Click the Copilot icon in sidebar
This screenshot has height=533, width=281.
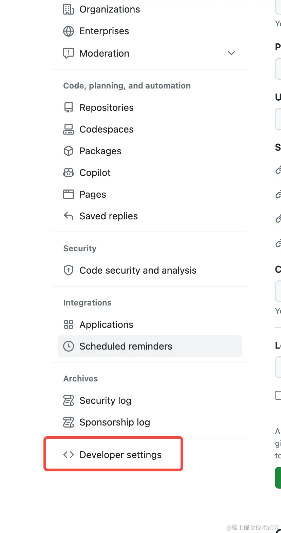click(x=69, y=173)
